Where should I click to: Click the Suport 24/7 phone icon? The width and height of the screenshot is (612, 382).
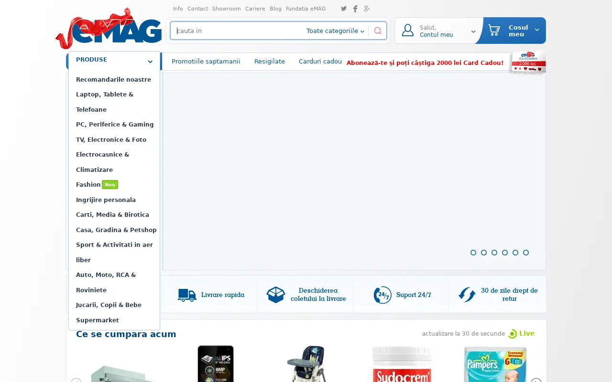pos(382,295)
